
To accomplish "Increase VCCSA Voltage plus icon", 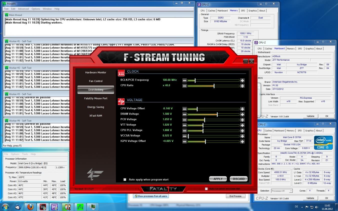I will (242, 136).
